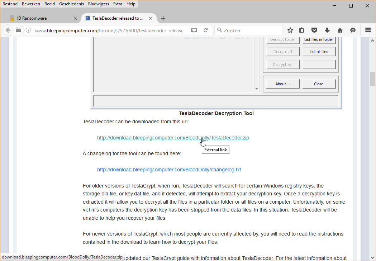This screenshot has height=261, width=376.
Task: Click the address bar URL field
Action: tap(108, 30)
